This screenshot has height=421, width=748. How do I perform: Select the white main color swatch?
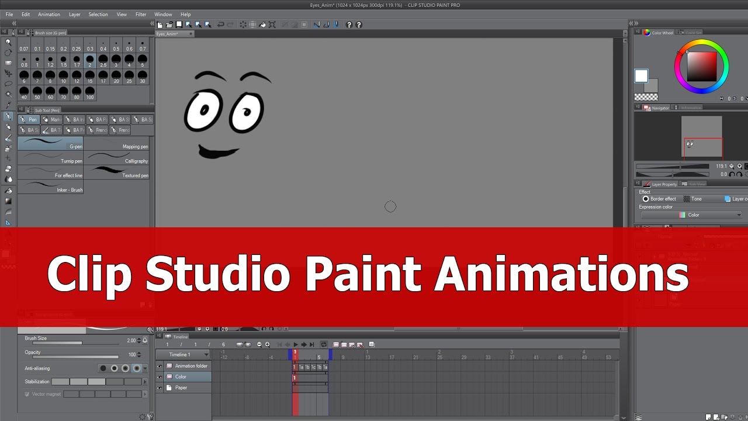641,75
